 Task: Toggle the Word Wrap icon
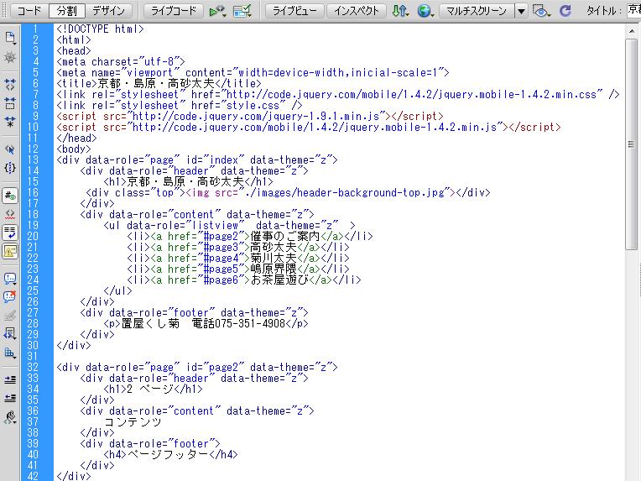point(10,233)
